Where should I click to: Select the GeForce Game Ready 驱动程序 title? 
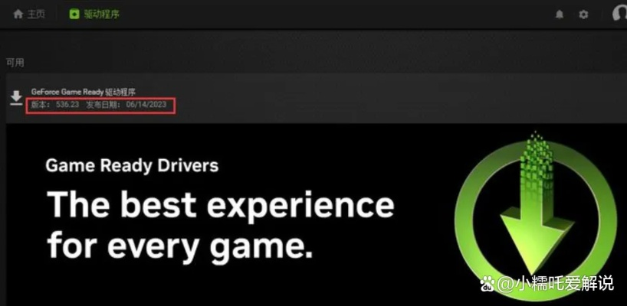click(84, 92)
